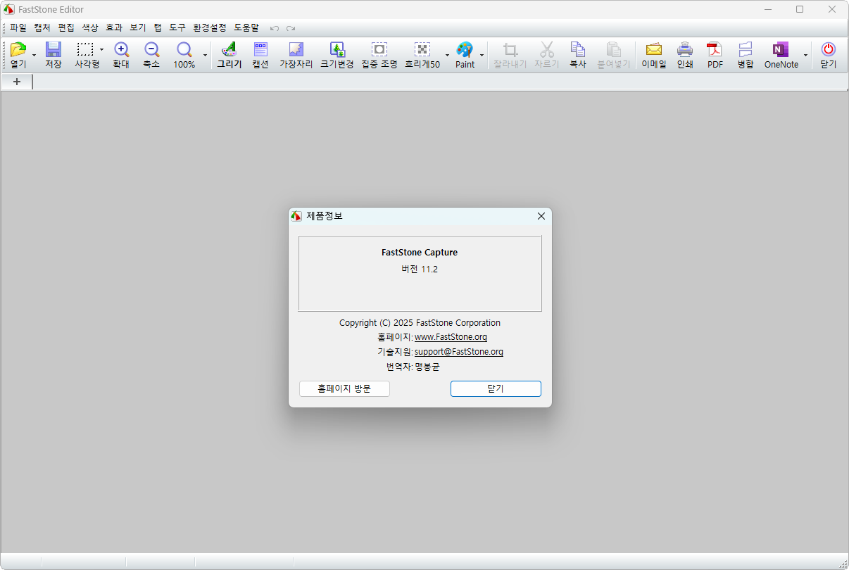Screen dimensions: 849x570
Task: Open the 환경설정 menu
Action: (x=210, y=28)
